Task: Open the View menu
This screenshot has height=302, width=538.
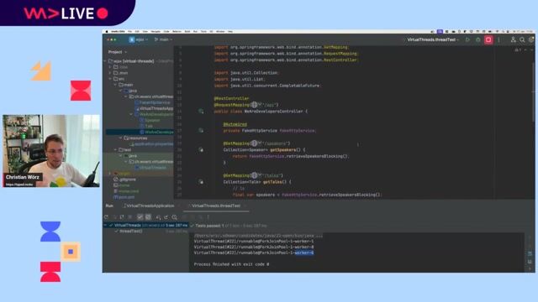Action: (x=145, y=32)
